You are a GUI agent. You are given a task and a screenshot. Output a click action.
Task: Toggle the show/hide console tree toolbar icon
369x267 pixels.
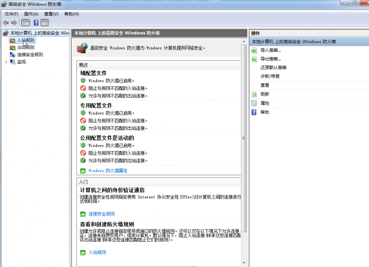coord(26,23)
